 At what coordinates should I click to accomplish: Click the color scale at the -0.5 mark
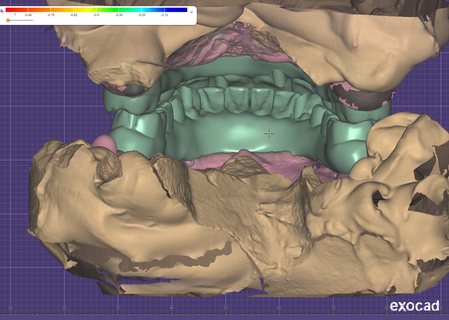pyautogui.click(x=96, y=10)
